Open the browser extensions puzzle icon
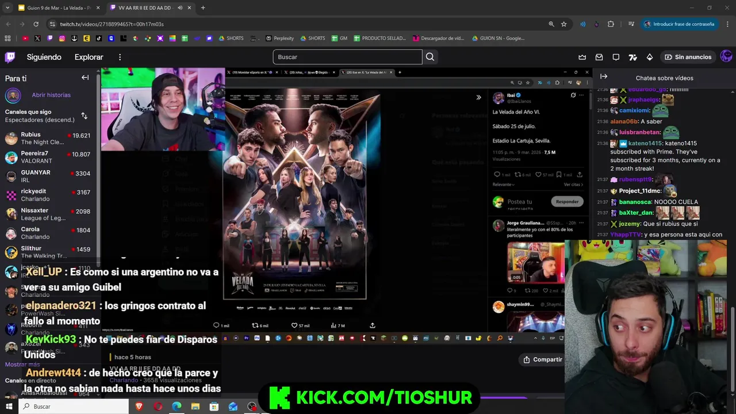 point(611,24)
